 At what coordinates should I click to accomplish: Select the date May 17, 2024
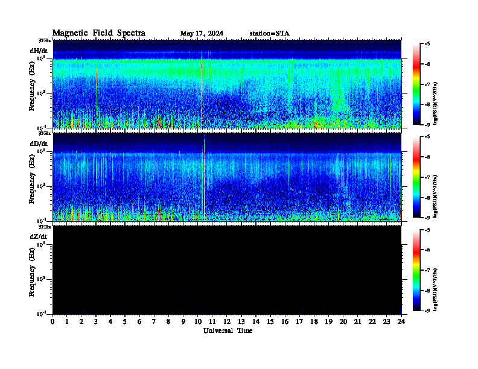(x=202, y=33)
